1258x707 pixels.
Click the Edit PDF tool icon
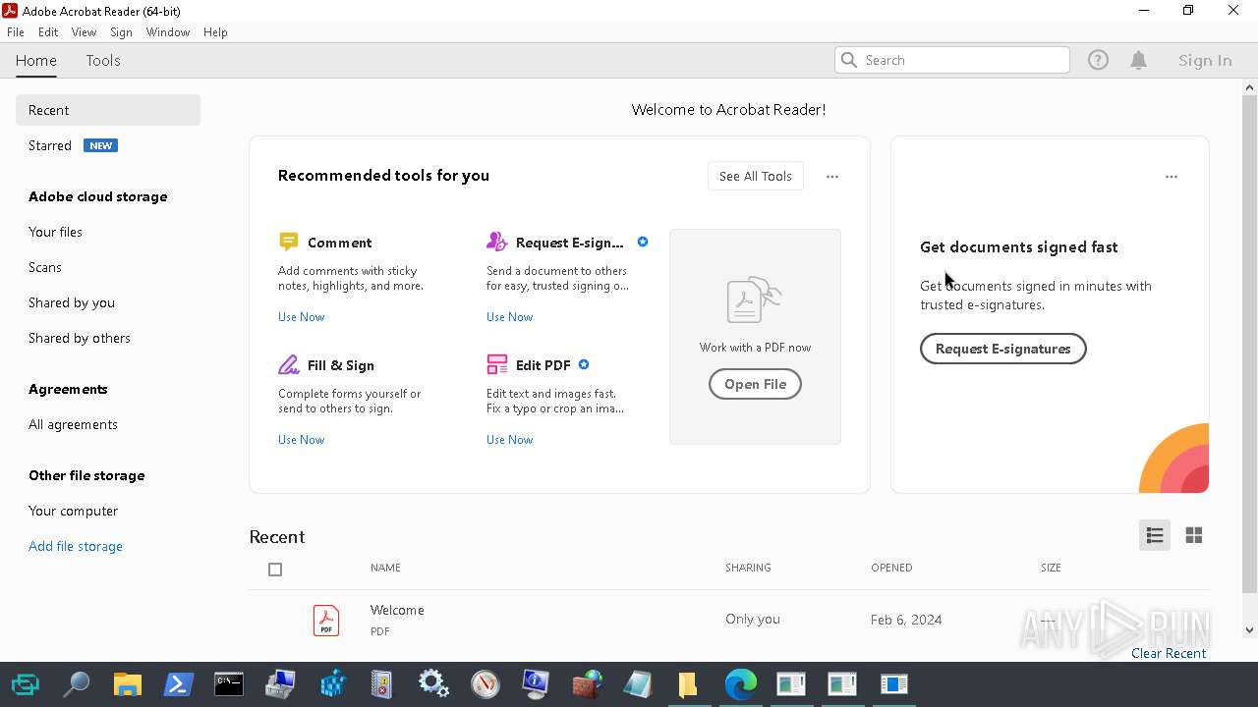[496, 364]
